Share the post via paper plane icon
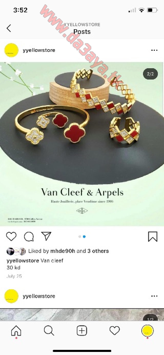Screen dimensions: 164x355 coord(46,236)
